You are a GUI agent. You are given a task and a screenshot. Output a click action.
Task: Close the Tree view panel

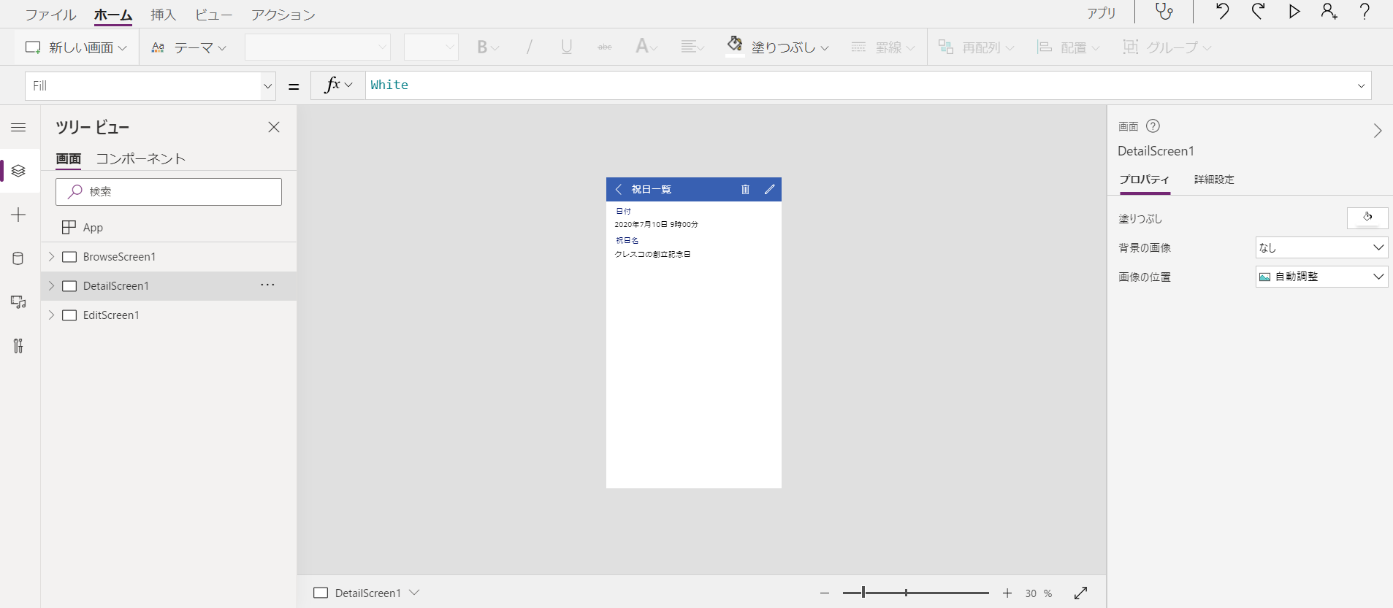pyautogui.click(x=274, y=127)
